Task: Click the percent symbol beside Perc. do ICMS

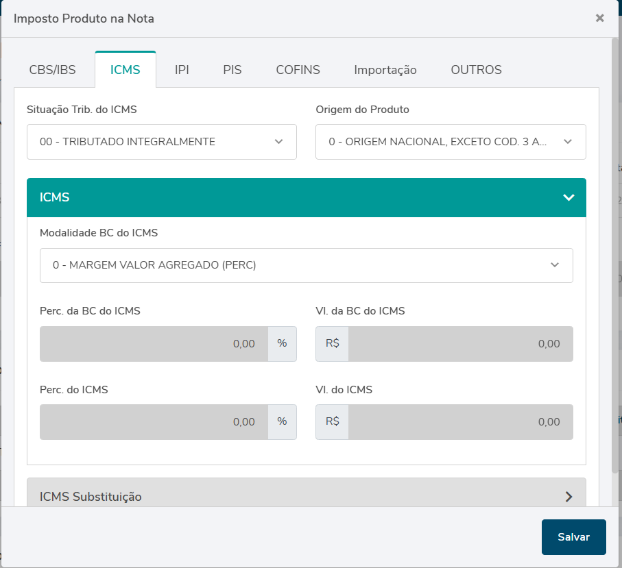Action: (282, 422)
